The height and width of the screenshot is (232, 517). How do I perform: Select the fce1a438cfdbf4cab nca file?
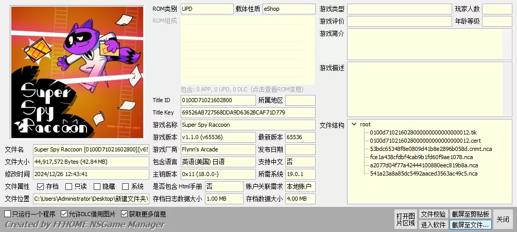pos(420,157)
